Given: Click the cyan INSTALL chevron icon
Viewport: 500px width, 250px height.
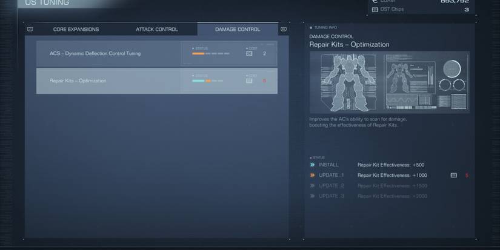Looking at the screenshot, I should 313,165.
